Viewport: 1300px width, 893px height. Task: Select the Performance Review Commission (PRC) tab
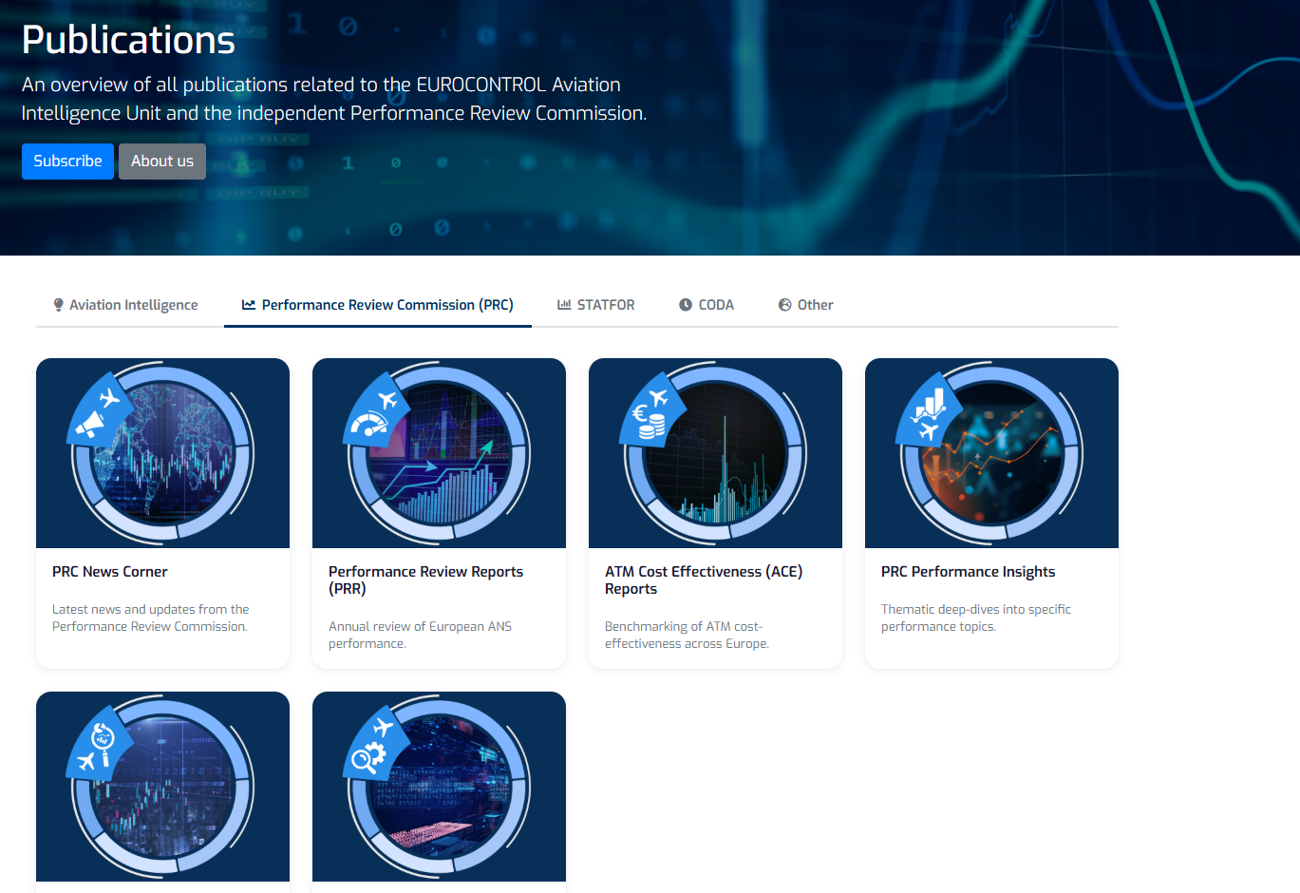pos(378,305)
